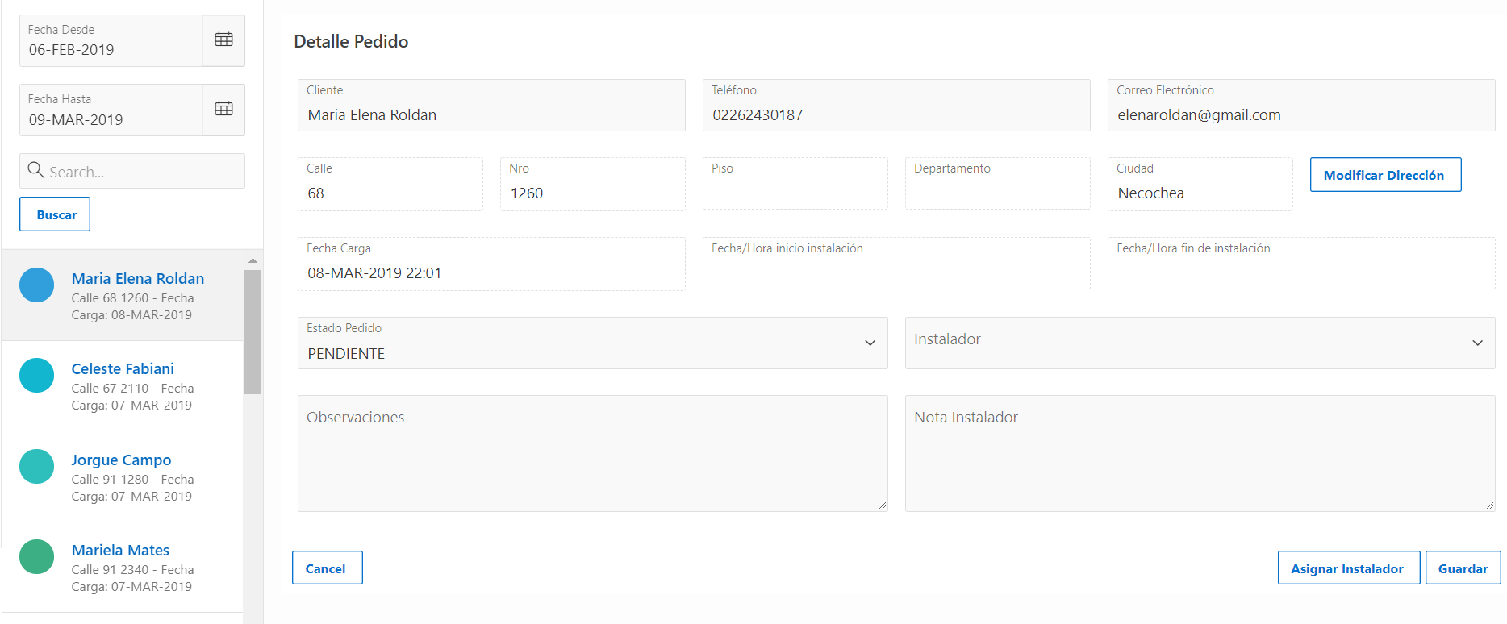Click into the Nota Instalador text area

tap(1199, 454)
